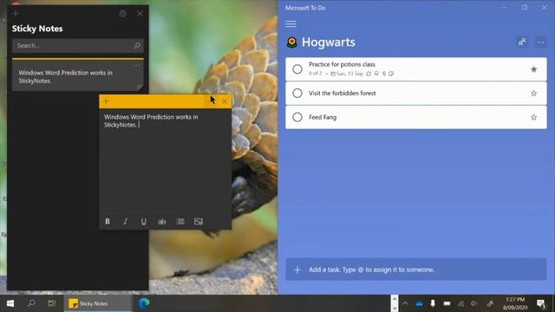
Task: Mark Visit the forbidden forest complete
Action: point(297,93)
